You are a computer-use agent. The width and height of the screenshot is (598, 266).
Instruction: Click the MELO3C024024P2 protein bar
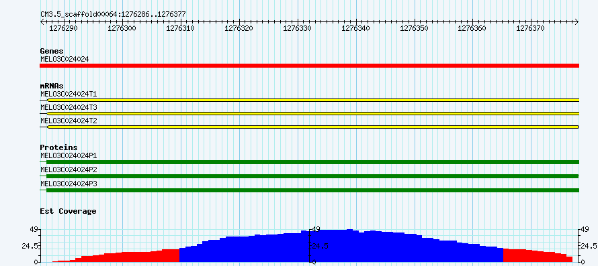coord(309,176)
